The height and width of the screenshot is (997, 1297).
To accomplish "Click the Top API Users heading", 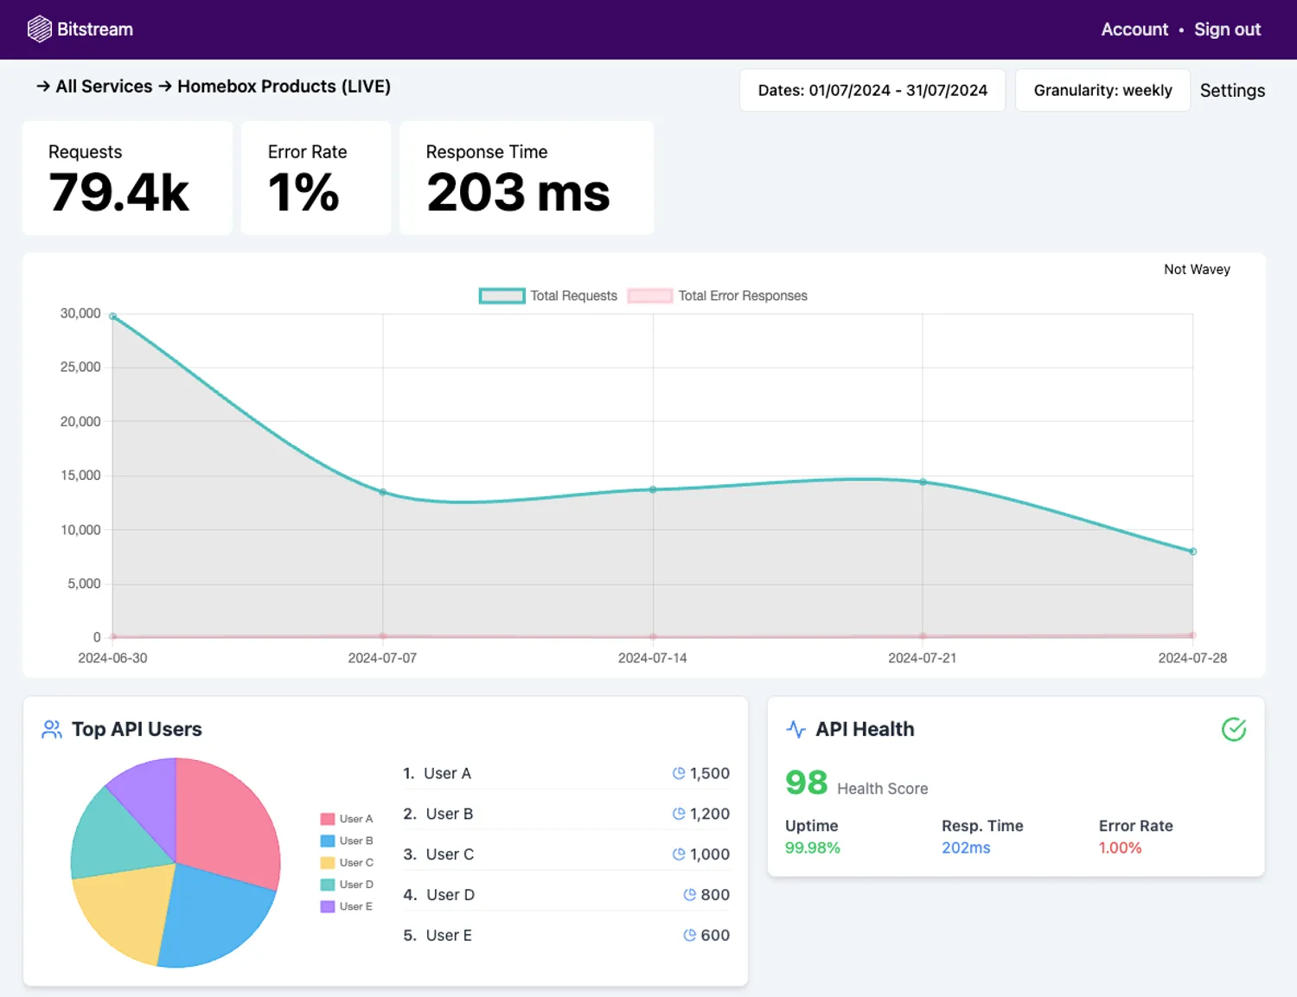I will 137,730.
